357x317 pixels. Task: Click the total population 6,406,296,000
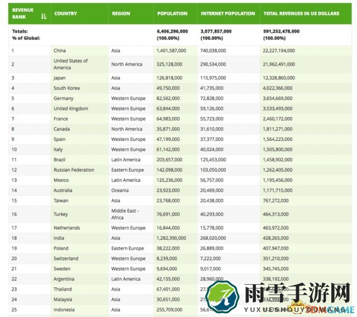point(172,31)
